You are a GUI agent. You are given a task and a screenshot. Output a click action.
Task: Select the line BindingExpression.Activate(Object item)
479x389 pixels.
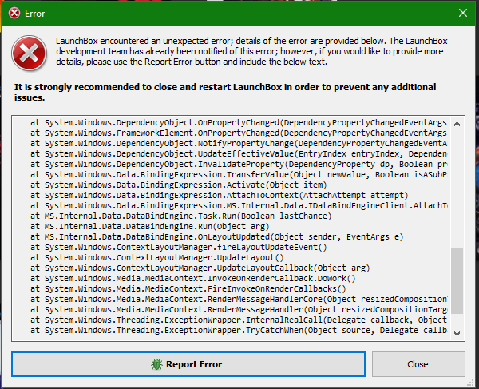point(178,185)
